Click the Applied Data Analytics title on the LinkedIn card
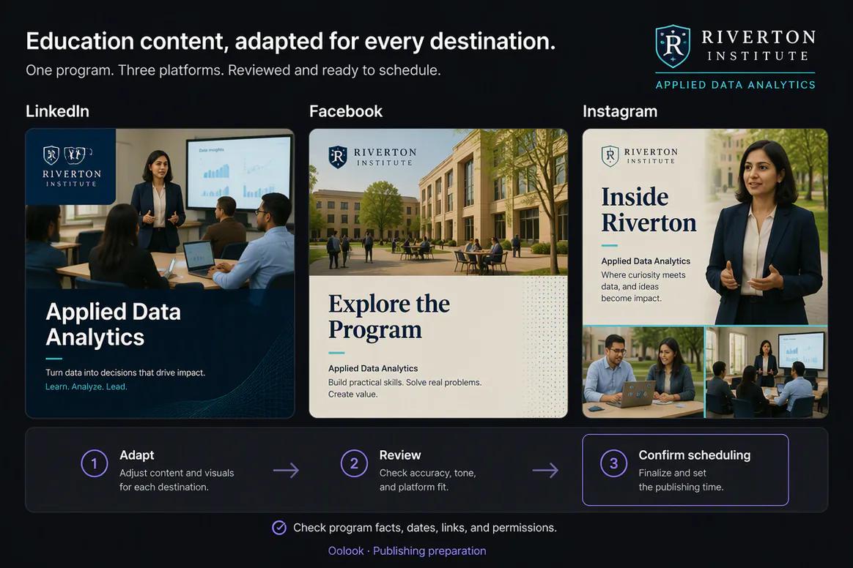Image resolution: width=853 pixels, height=568 pixels. [113, 324]
